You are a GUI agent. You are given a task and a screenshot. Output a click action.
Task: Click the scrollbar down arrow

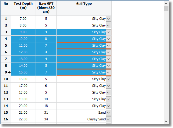(x=166, y=121)
